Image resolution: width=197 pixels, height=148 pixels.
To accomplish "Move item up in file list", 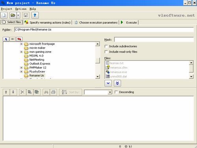I will coord(6,92).
